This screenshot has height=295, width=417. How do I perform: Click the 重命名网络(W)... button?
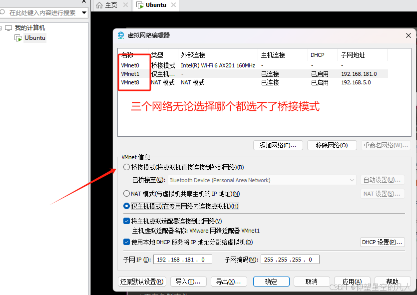pos(386,145)
